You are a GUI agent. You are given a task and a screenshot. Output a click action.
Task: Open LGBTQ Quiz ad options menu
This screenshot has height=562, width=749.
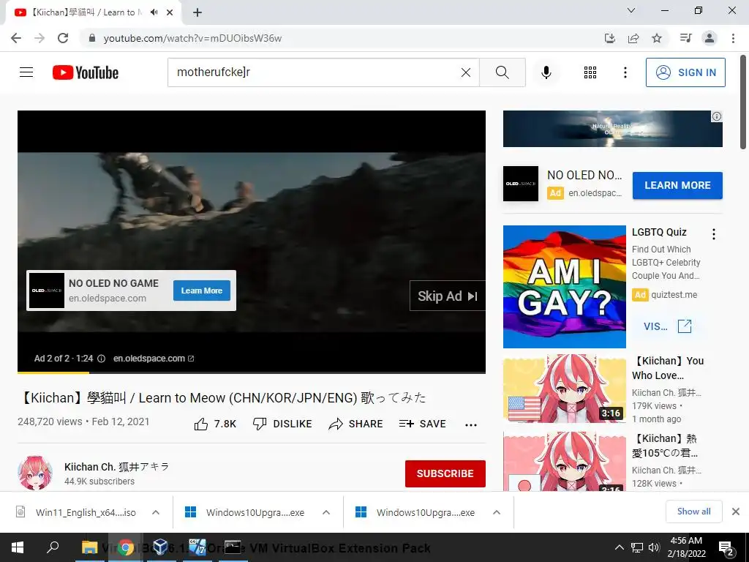click(x=714, y=234)
